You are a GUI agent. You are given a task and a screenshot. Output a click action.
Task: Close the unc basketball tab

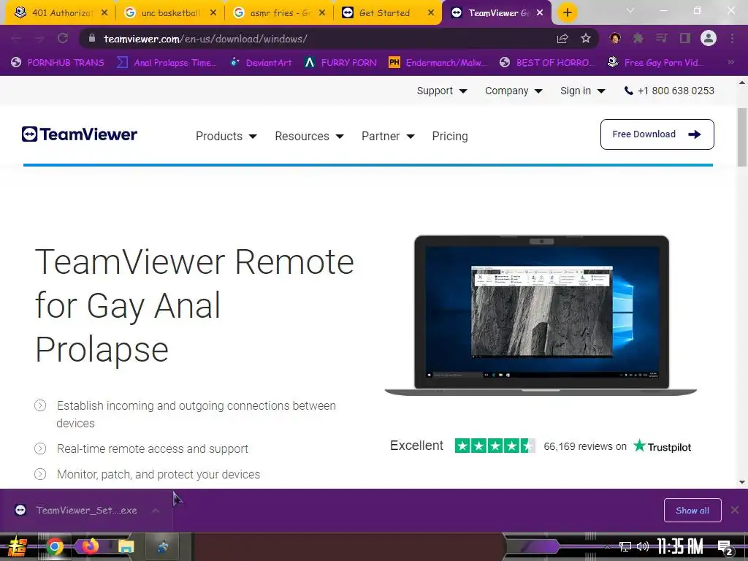[x=213, y=13]
